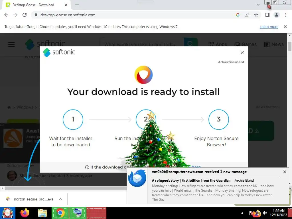Launch Firefox from the taskbar
The width and height of the screenshot is (292, 219).
pyautogui.click(x=25, y=213)
